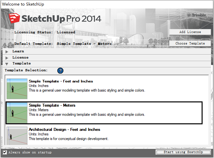Expand the Learn section arrow
The width and height of the screenshot is (214, 158).
pyautogui.click(x=7, y=52)
